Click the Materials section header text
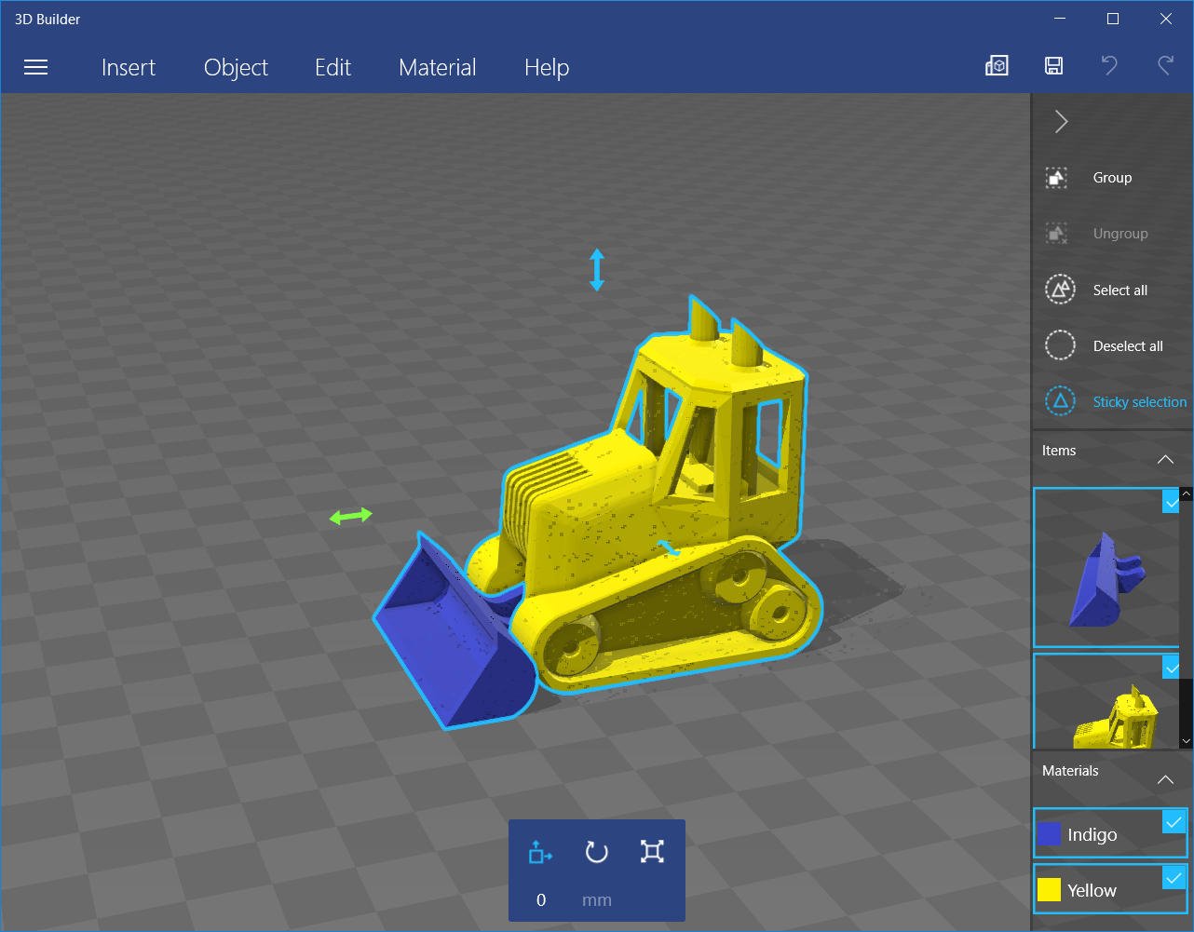This screenshot has height=932, width=1194. click(x=1070, y=771)
